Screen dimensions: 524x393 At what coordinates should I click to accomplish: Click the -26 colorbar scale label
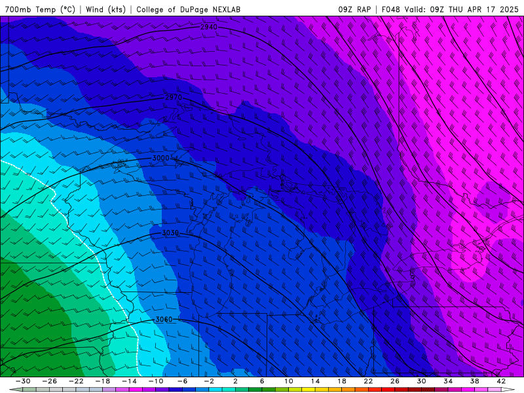point(50,381)
